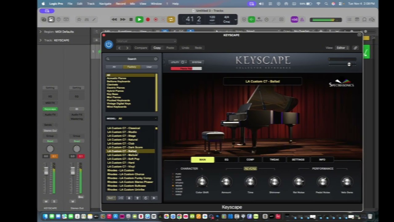Screen dimensions: 394x222
Task: Select LA Custom C7 - Dark Score patch
Action: tap(125, 147)
